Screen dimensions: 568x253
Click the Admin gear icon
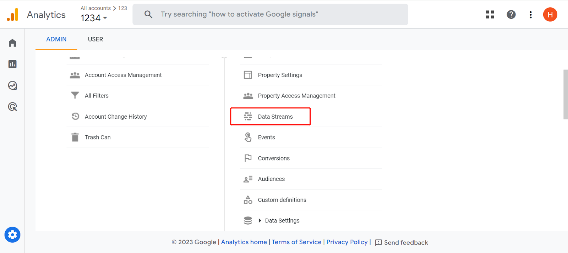[12, 235]
